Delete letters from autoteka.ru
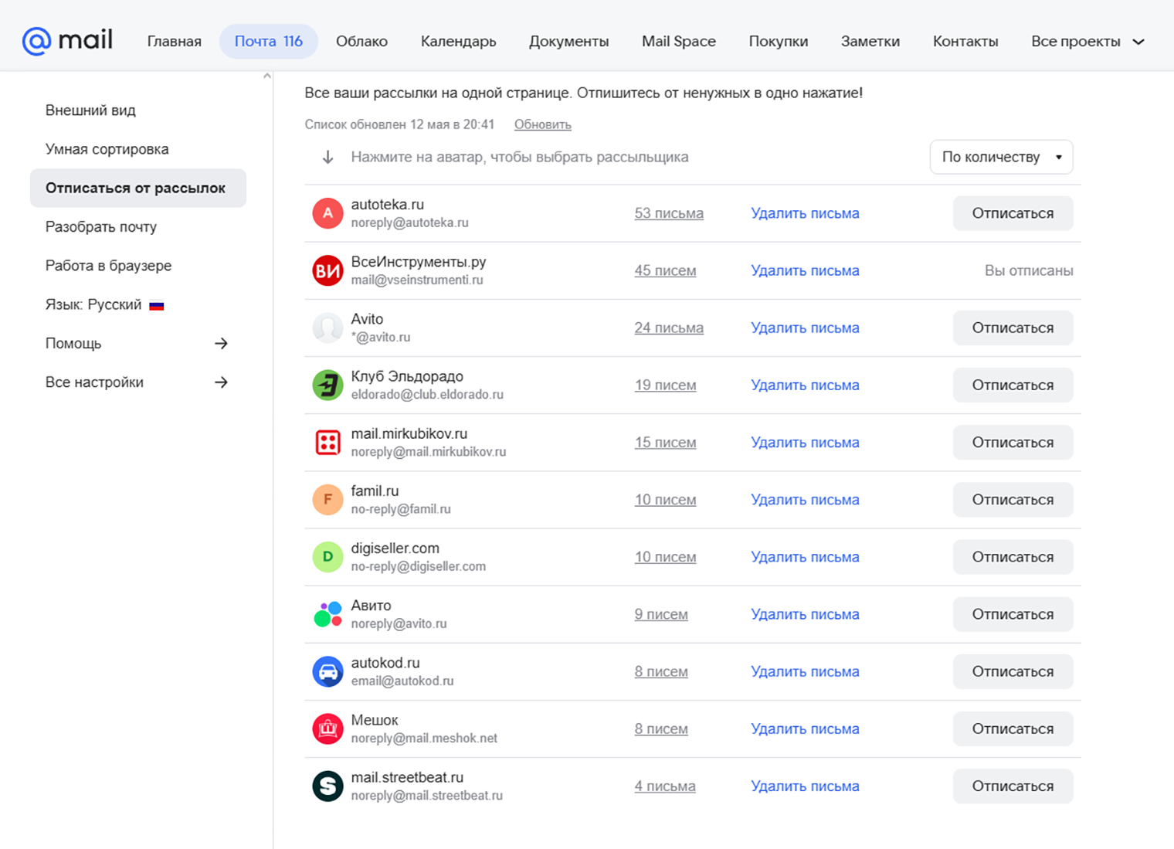The height and width of the screenshot is (849, 1174). tap(805, 213)
